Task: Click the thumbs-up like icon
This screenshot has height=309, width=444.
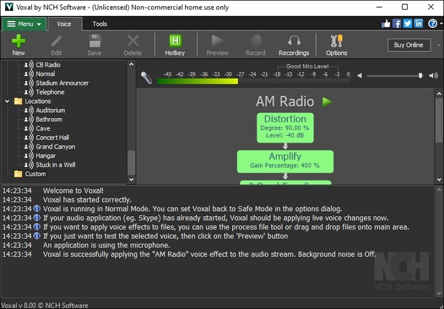Action: coord(386,23)
